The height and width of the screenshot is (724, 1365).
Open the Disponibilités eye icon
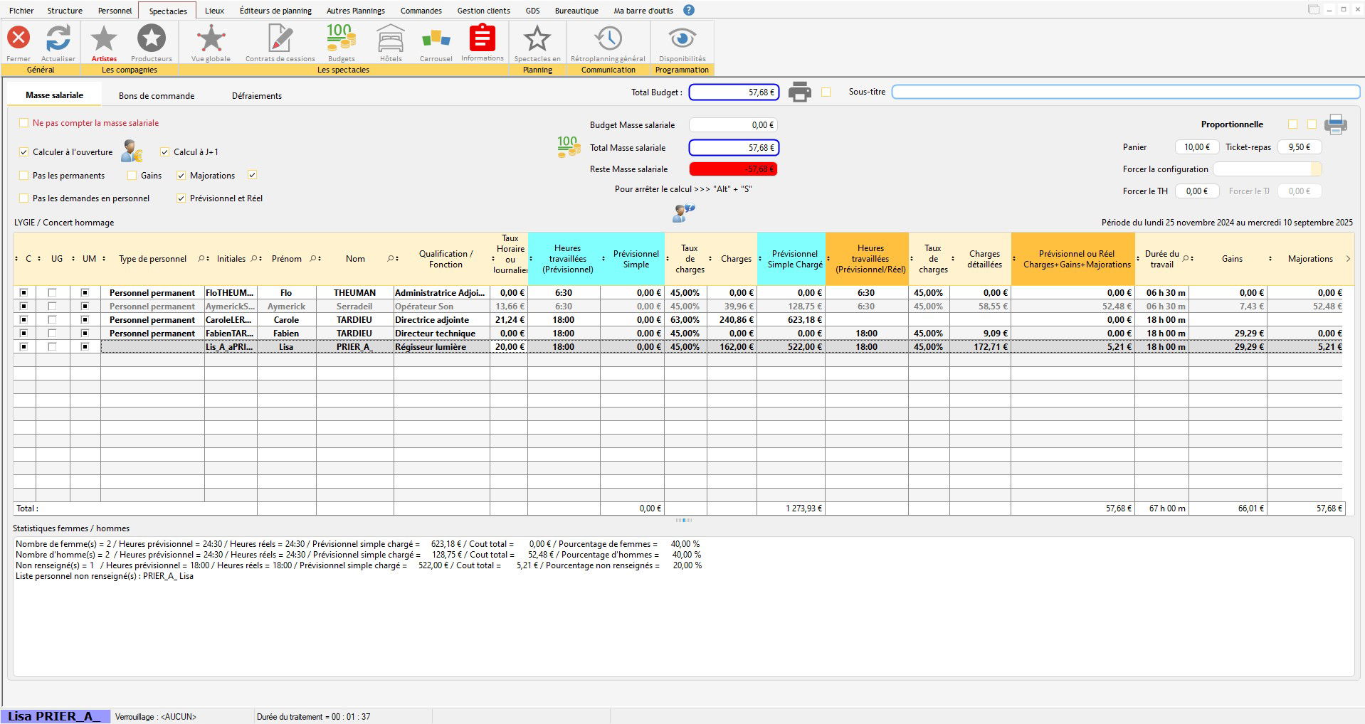tap(682, 38)
